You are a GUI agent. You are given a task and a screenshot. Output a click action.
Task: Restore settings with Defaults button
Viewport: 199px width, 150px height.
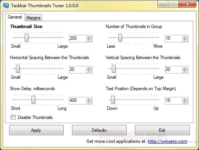point(99,130)
